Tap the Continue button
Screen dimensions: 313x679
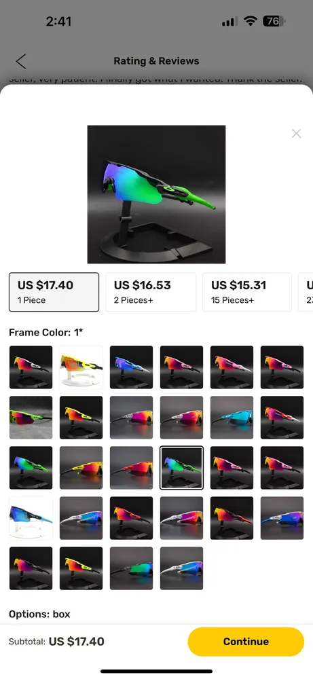[x=246, y=642]
